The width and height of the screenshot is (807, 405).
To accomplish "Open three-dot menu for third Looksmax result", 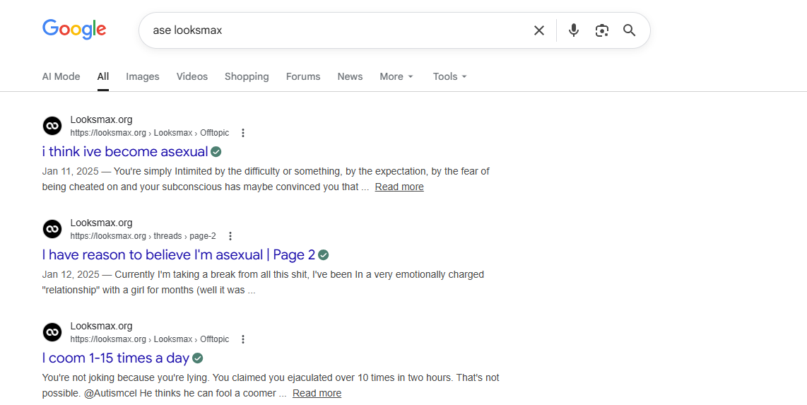I will click(243, 339).
